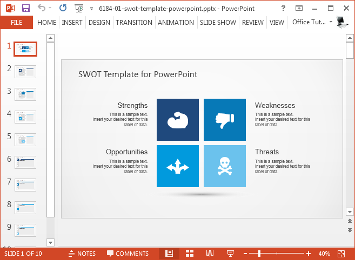Switch to Reading view
The height and width of the screenshot is (260, 355).
(210, 254)
